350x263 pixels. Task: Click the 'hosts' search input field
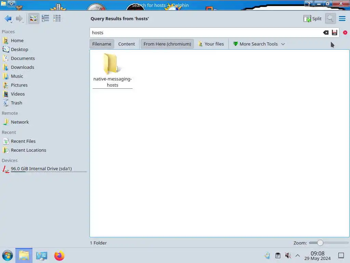[x=206, y=33]
